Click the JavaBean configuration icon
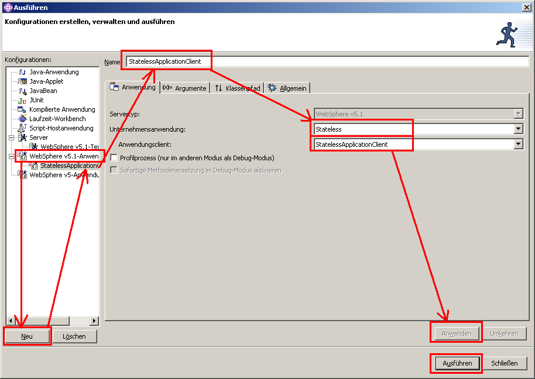Screen dimensions: 535x379 pos(22,91)
